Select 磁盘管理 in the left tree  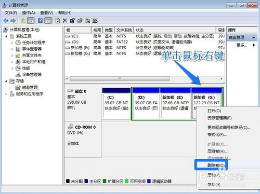(30, 88)
